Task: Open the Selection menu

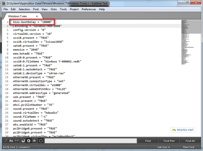Action: click(x=24, y=9)
